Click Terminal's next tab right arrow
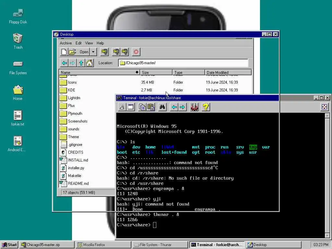 182,107
